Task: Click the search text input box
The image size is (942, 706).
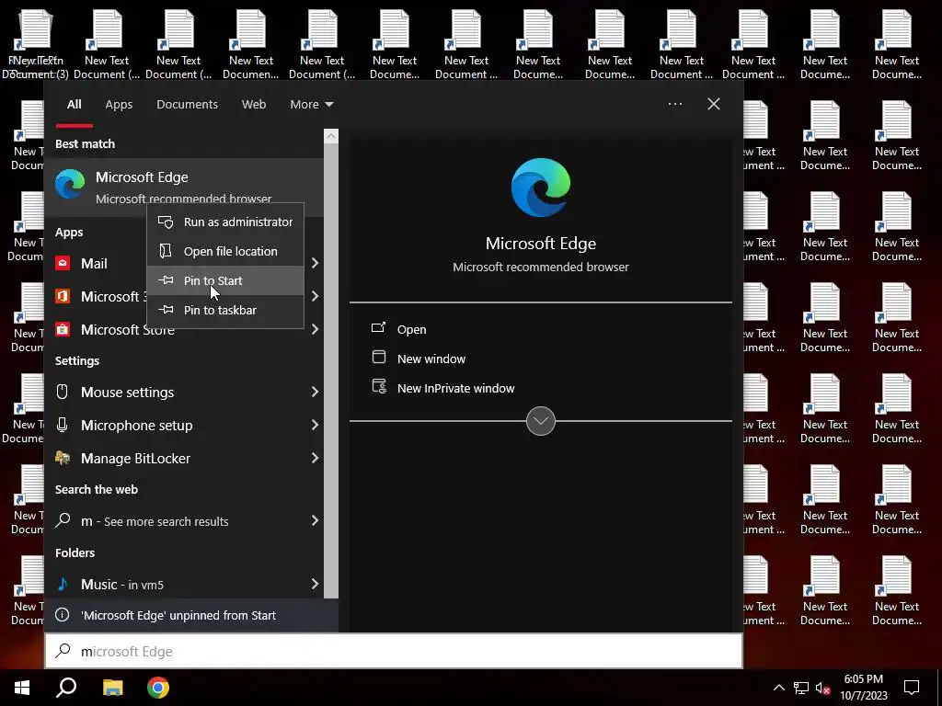Action: [394, 651]
